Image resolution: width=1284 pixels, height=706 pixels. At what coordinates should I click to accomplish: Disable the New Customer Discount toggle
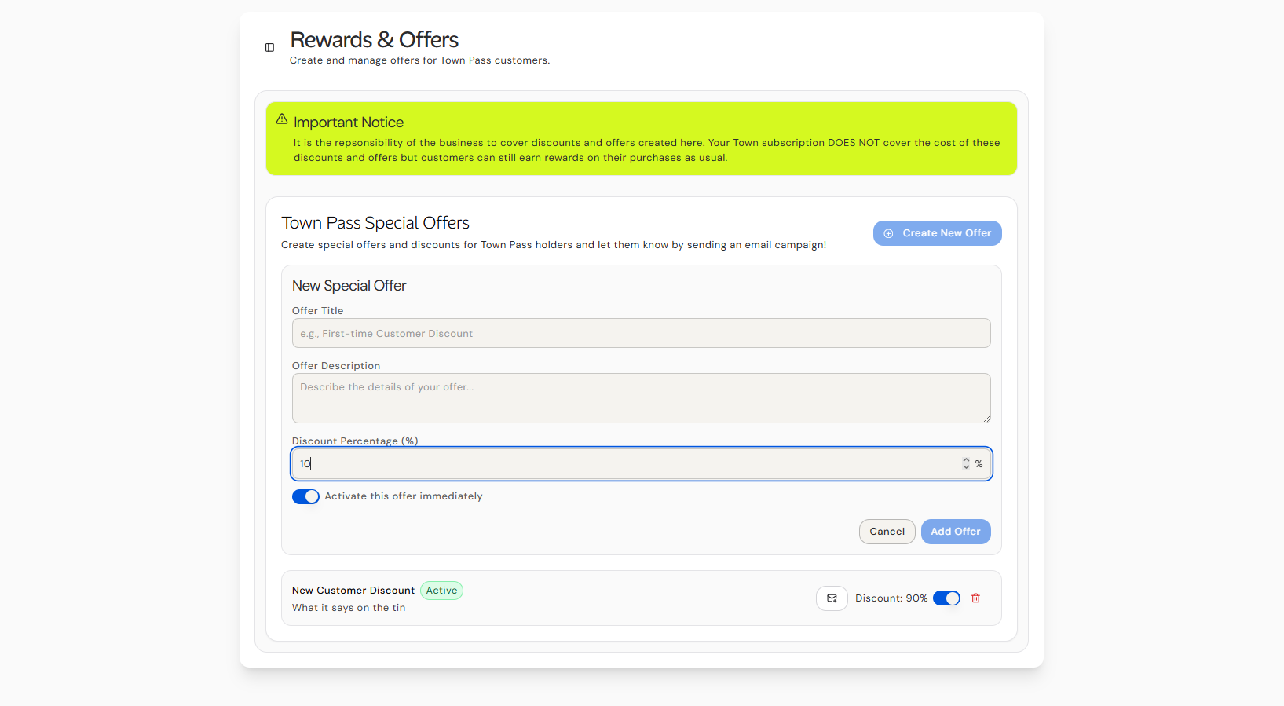tap(946, 598)
